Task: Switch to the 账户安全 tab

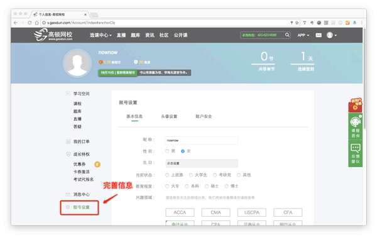Action: point(204,116)
